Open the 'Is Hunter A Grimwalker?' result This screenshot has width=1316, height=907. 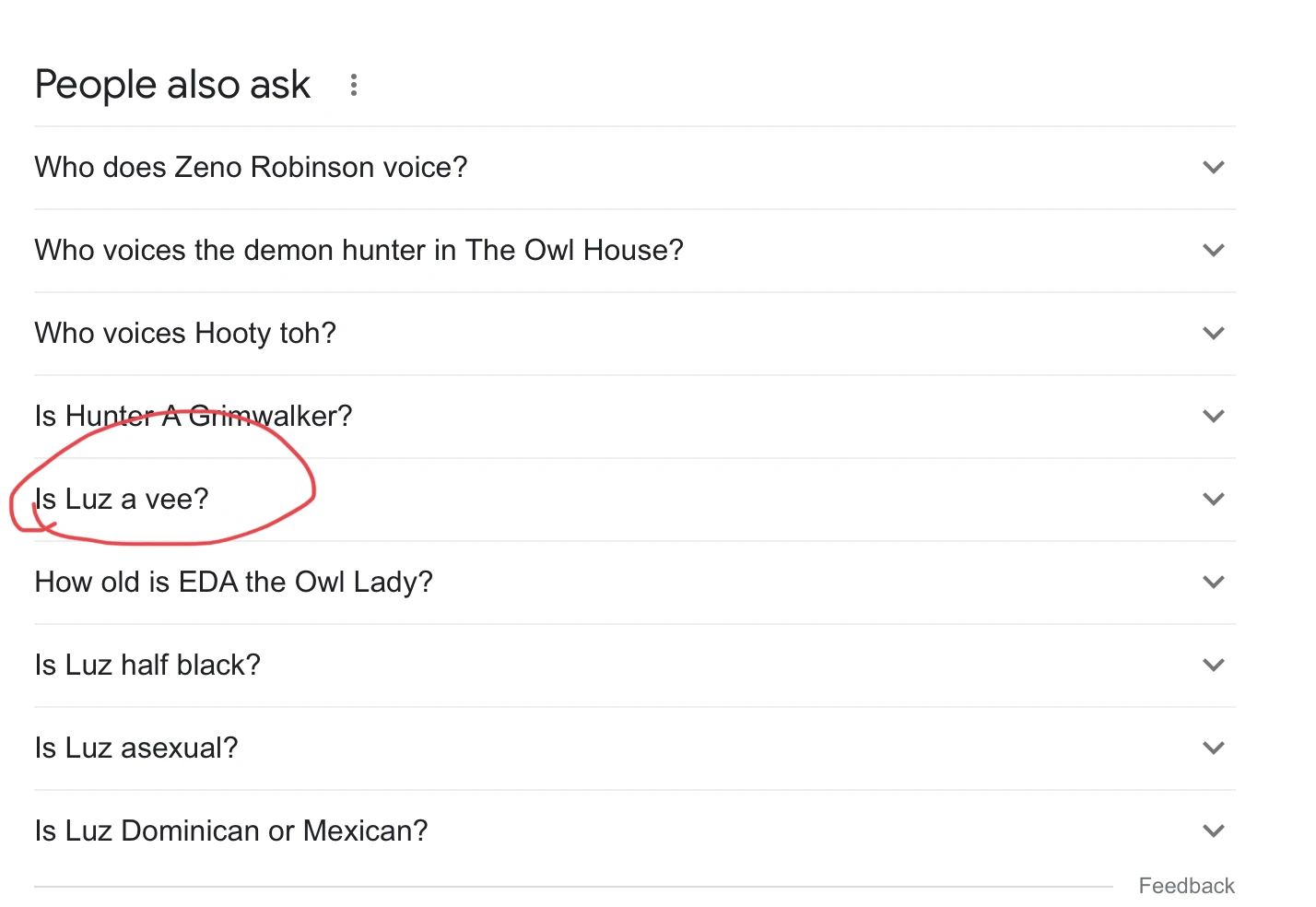coord(193,416)
